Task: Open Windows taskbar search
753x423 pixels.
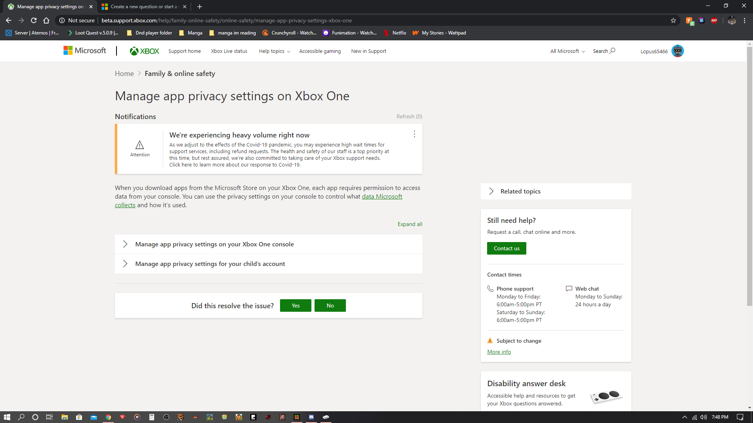Action: point(21,417)
